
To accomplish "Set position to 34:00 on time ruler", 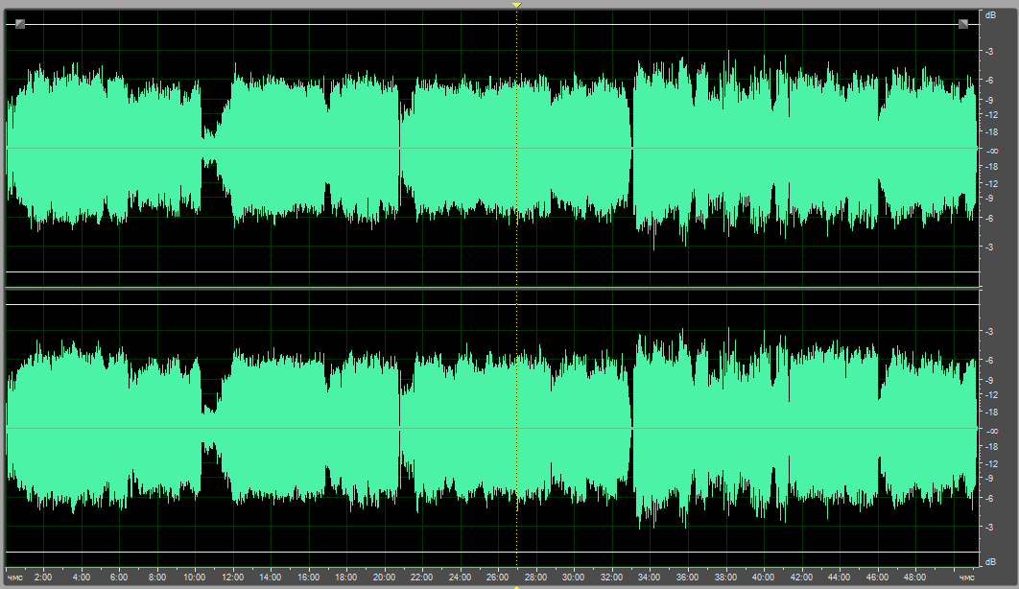I will [650, 577].
